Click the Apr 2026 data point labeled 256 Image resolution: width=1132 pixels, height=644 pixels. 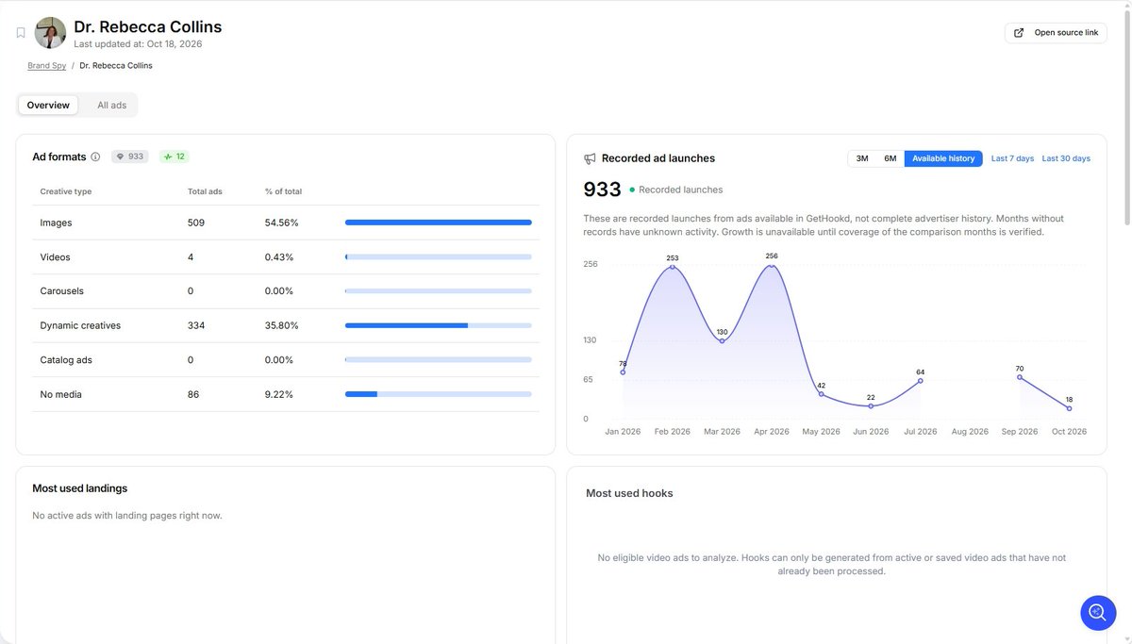pos(772,266)
